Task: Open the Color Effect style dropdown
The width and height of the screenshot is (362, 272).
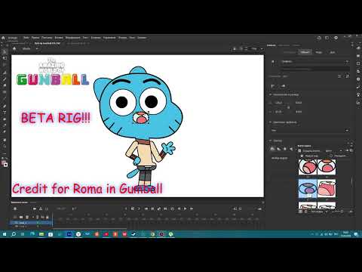Action: pos(310,130)
